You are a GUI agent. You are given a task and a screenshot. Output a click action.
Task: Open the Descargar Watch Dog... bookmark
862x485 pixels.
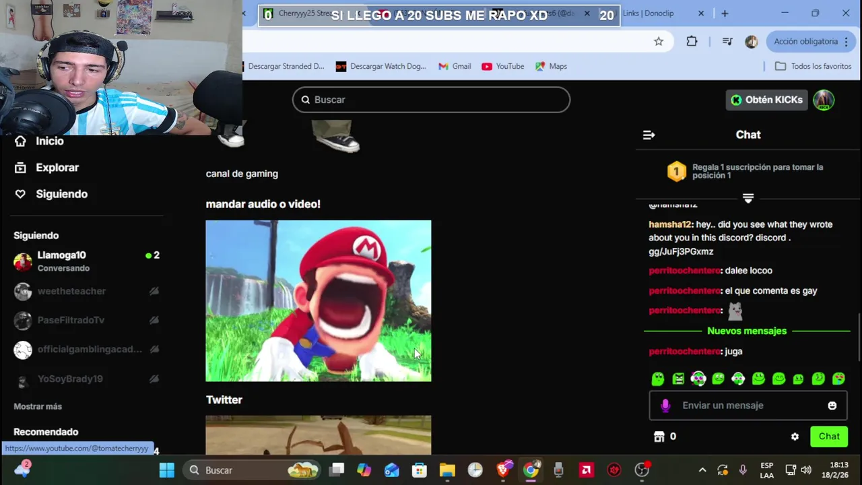point(381,66)
